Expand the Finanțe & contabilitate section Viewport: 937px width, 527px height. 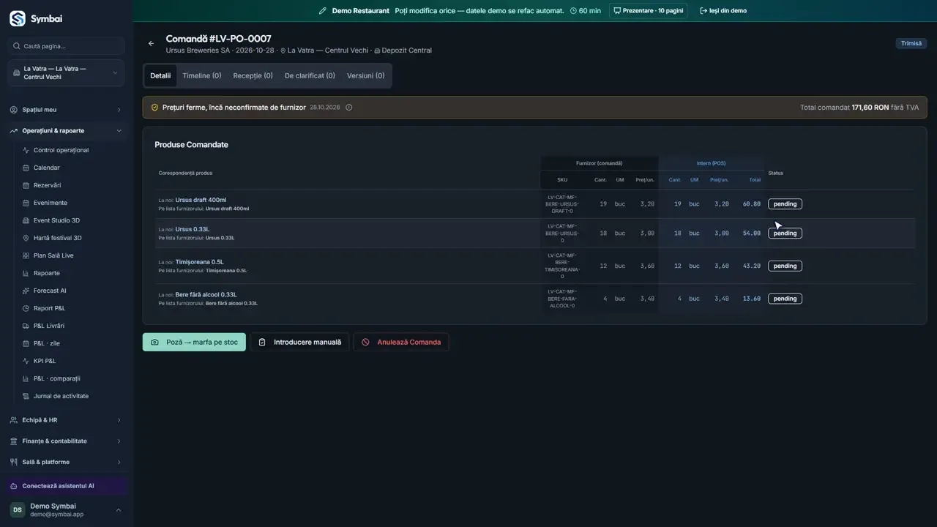click(x=66, y=441)
